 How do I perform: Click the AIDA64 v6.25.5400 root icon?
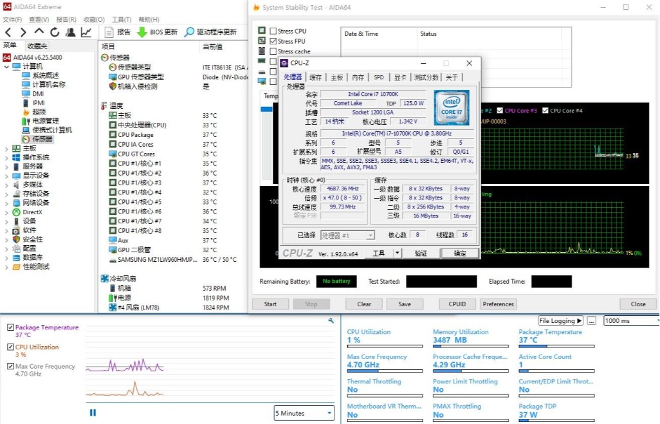[x=6, y=57]
